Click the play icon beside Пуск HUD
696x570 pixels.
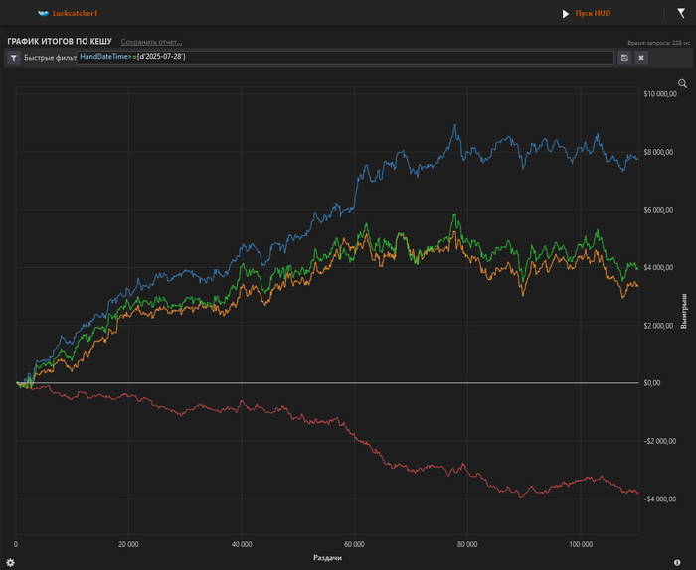click(566, 14)
